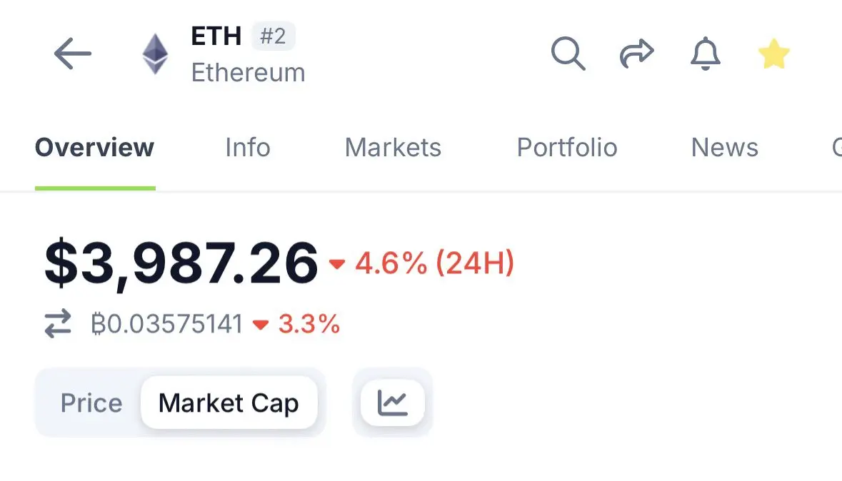
Task: Open search with the magnifier icon
Action: 568,54
